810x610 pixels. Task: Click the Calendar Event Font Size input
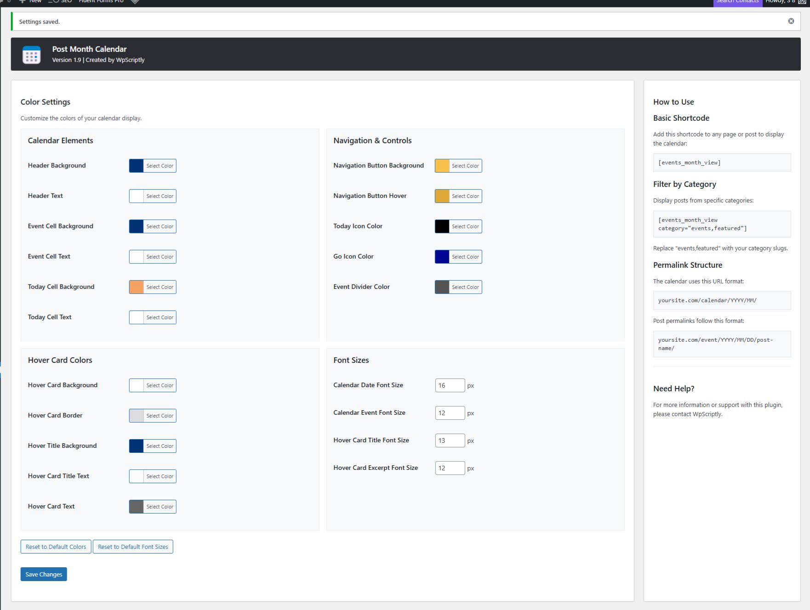coord(450,413)
